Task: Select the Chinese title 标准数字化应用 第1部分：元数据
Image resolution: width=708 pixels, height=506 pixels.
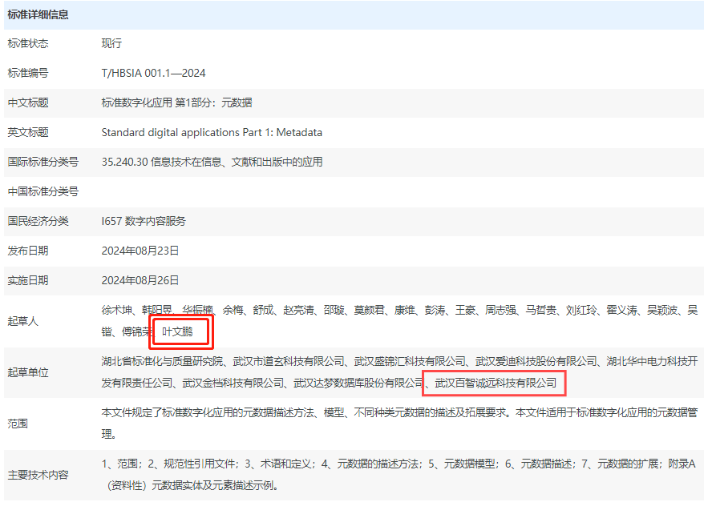Action: 176,102
